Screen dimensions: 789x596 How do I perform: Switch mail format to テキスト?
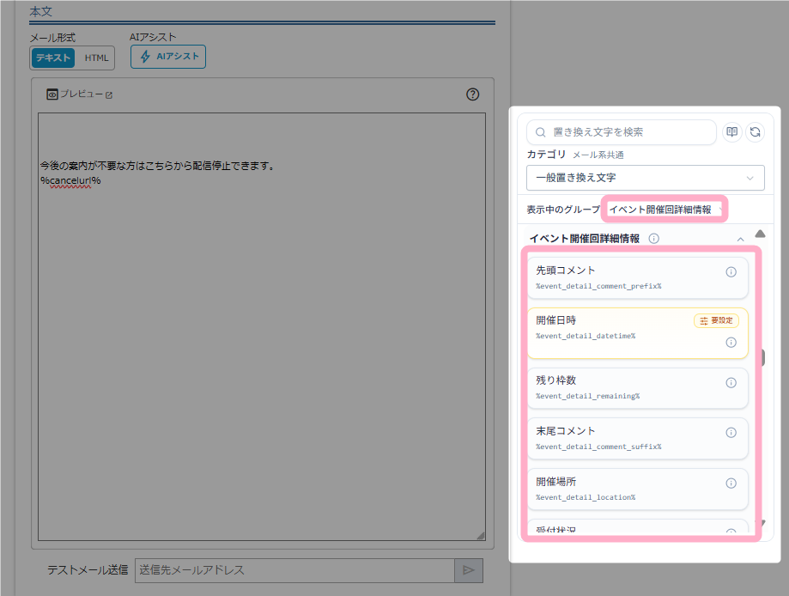coord(53,58)
